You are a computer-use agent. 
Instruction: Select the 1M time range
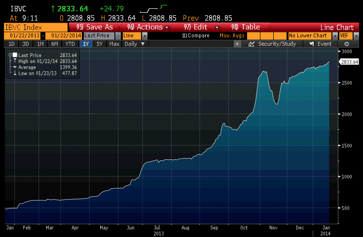click(x=40, y=44)
